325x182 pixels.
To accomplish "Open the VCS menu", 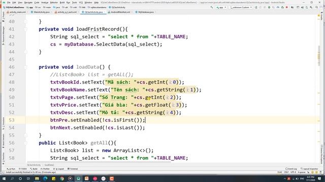I will click(81, 3).
